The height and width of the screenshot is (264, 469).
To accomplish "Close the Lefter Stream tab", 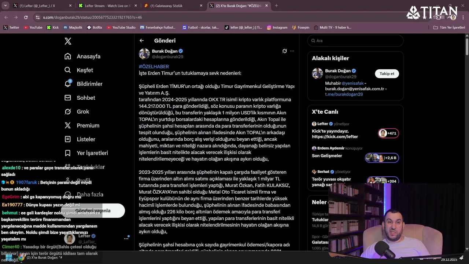I will [136, 5].
